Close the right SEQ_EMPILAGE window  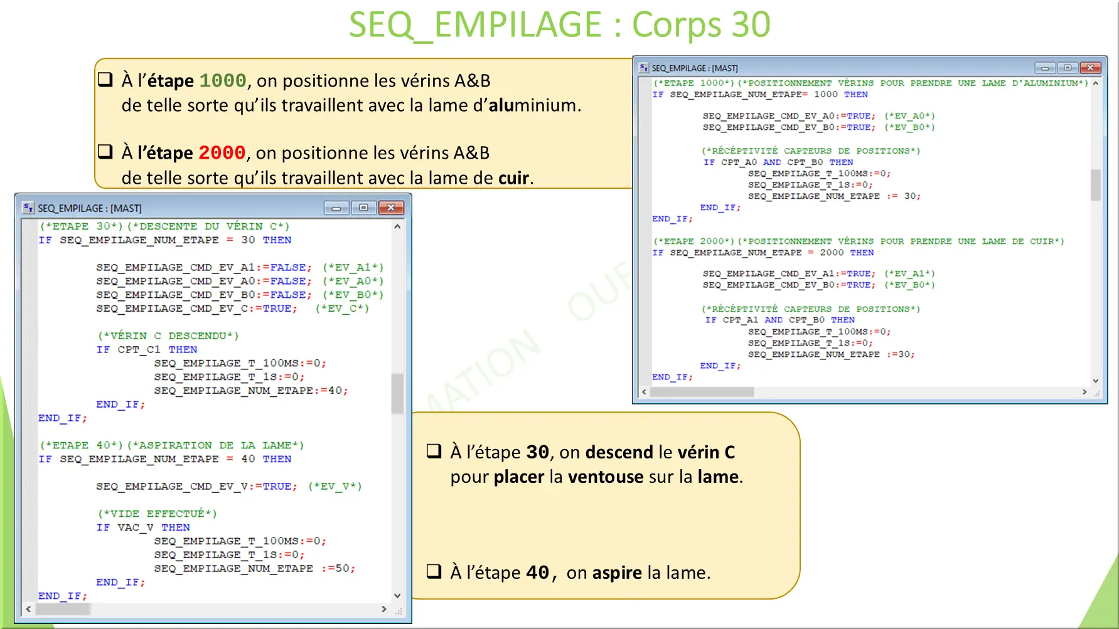1090,66
